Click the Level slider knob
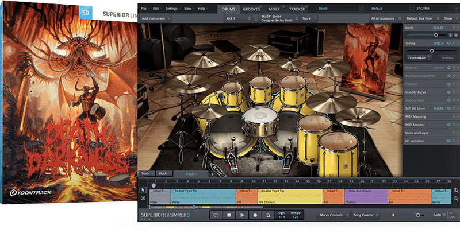Screen dimensions: 460x237 pyautogui.click(x=436, y=35)
